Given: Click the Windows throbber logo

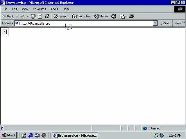Looking at the screenshot, I should tap(180, 9).
